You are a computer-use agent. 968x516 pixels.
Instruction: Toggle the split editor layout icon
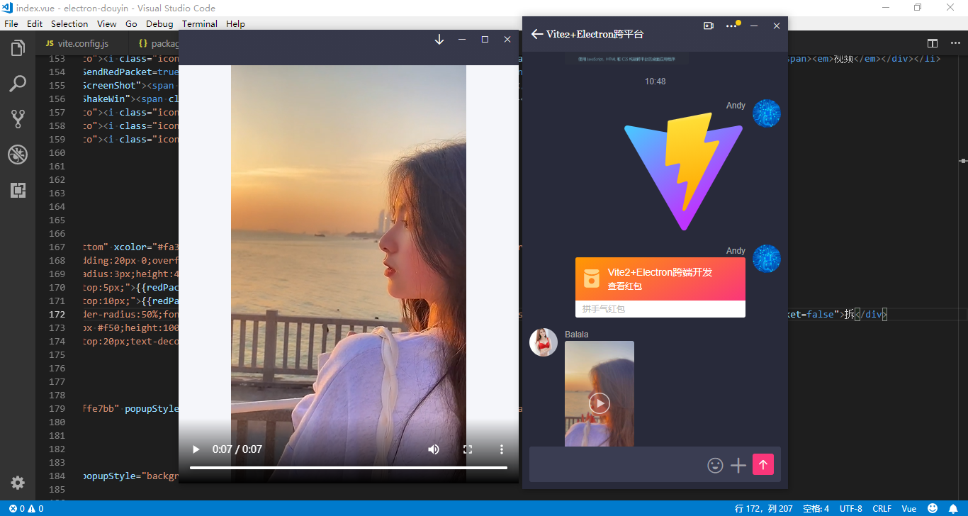(933, 43)
